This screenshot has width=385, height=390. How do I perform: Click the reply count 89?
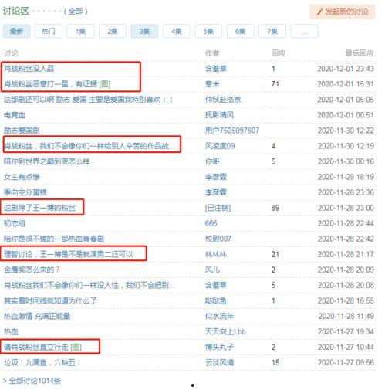coord(275,208)
